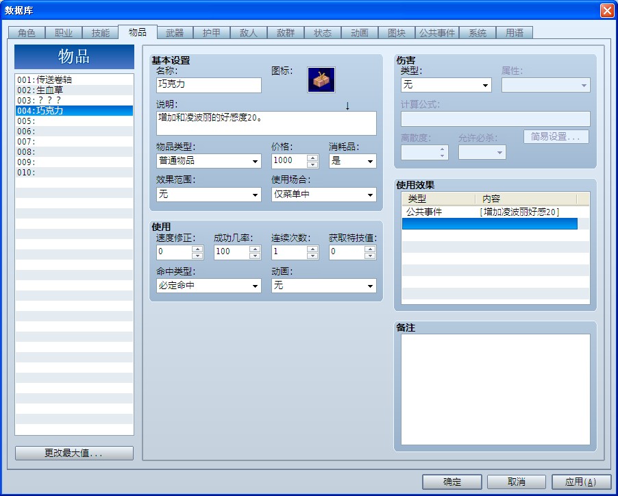
Task: Select item 003:？？？ in the list
Action: [x=74, y=101]
